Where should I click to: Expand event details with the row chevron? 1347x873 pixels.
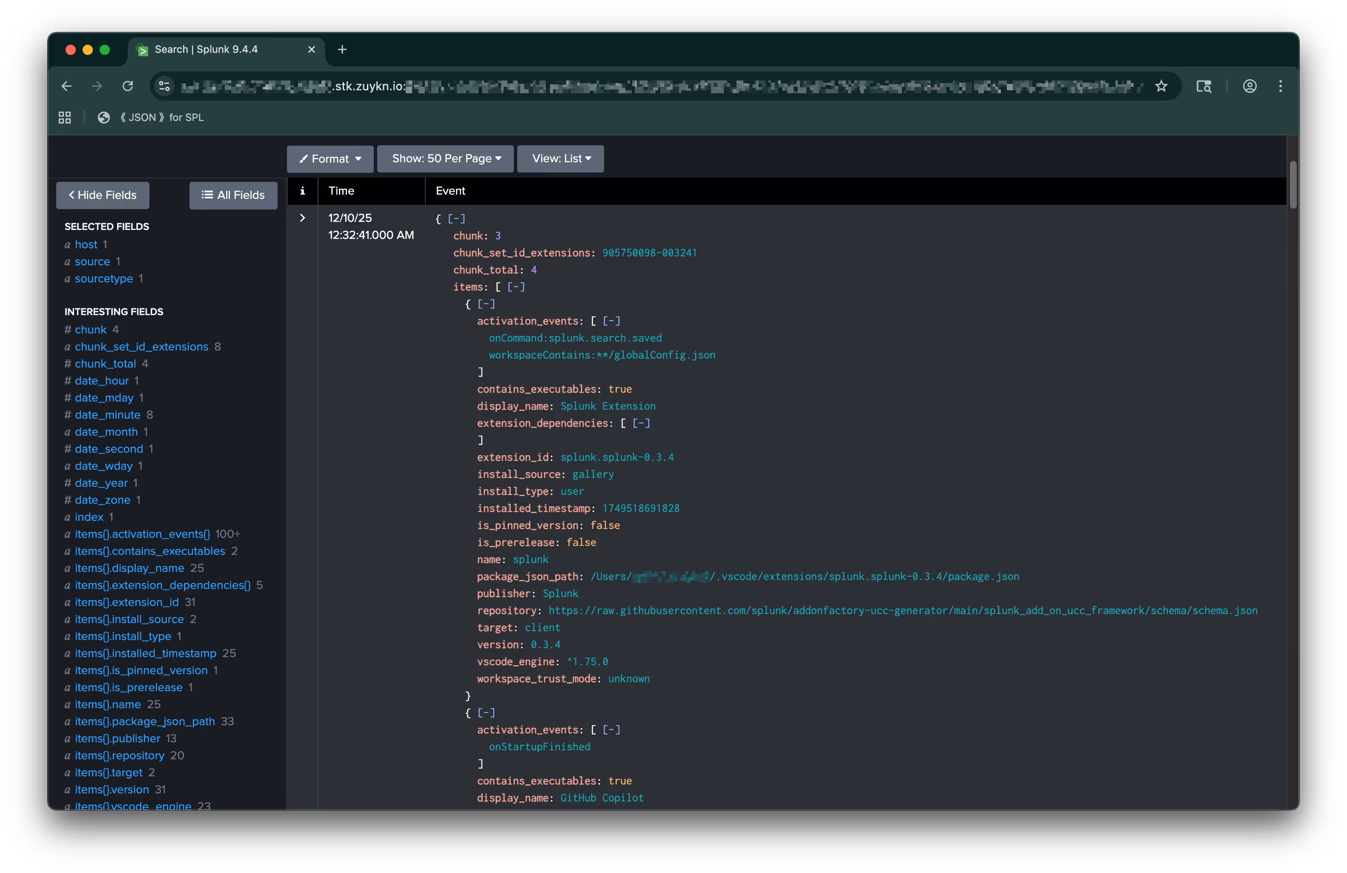(x=302, y=218)
